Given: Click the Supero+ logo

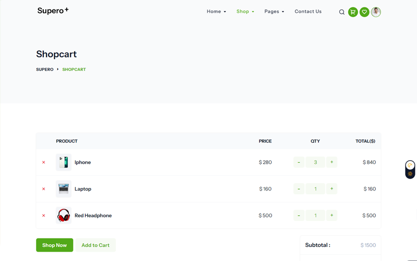Looking at the screenshot, I should (x=53, y=11).
